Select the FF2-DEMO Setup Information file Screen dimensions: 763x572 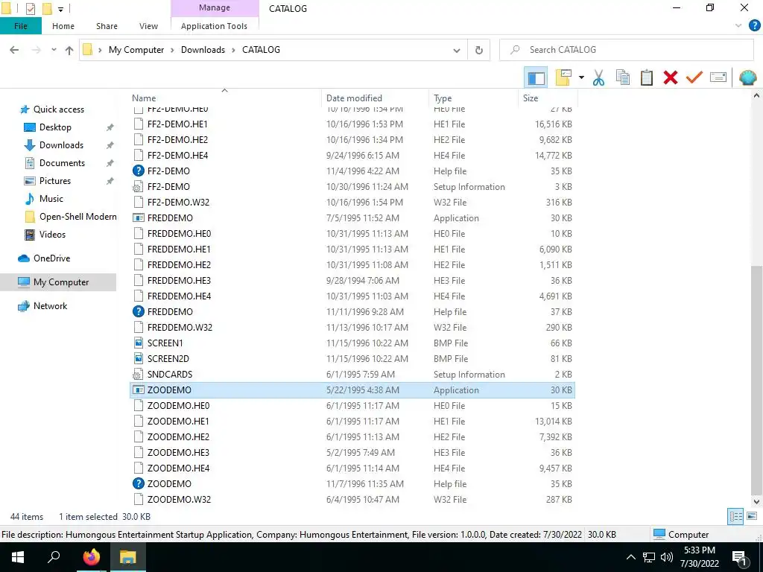(352, 187)
